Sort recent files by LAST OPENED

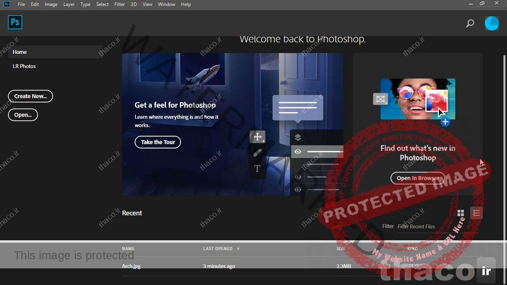218,249
